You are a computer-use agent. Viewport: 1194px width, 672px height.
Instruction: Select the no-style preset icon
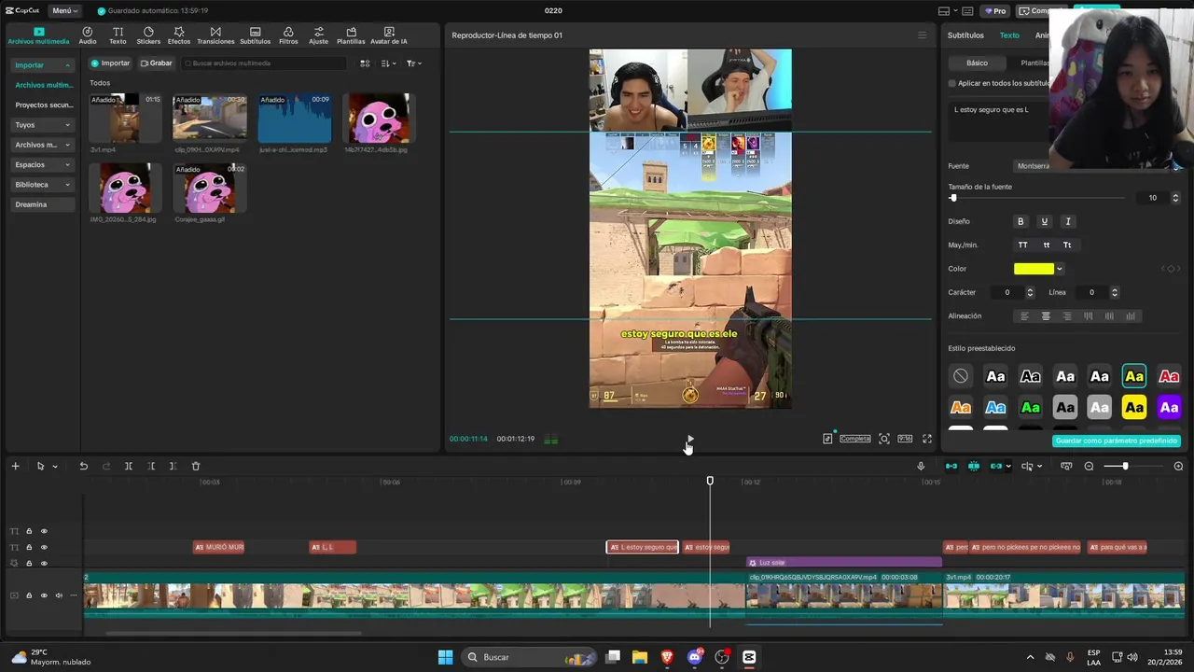coord(961,376)
